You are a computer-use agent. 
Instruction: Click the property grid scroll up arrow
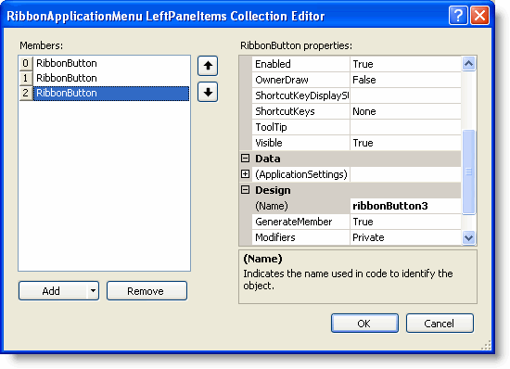[x=468, y=64]
